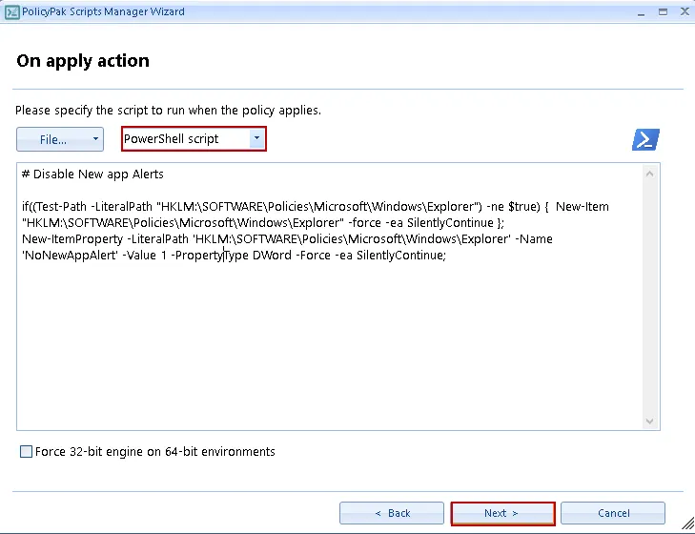Screen dimensions: 695x534
Task: Open the PowerShell script type combo box
Action: tap(185, 139)
